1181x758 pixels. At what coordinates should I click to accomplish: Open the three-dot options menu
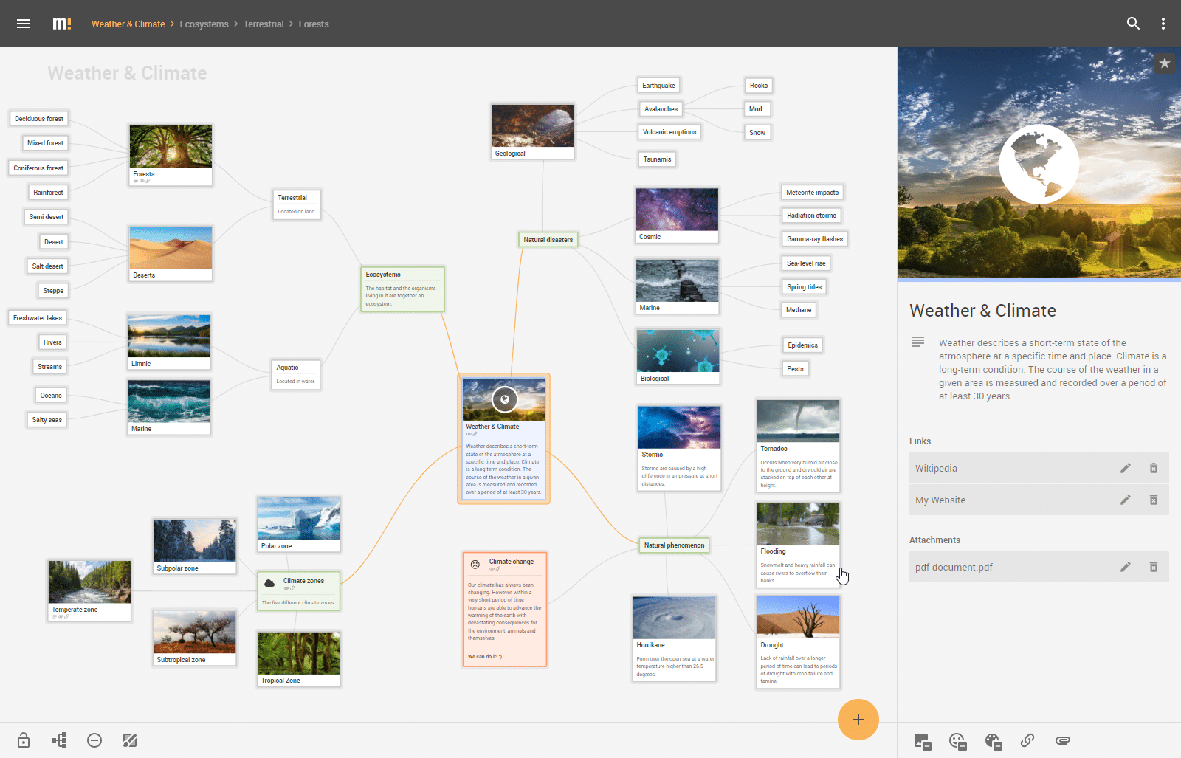[x=1163, y=24]
